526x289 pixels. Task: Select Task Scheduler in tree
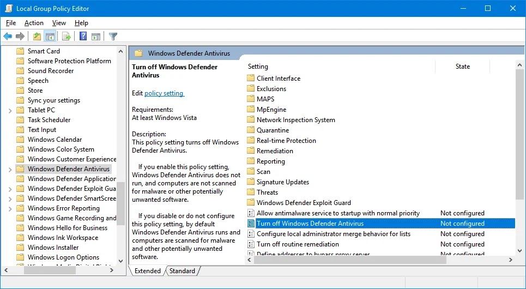49,120
